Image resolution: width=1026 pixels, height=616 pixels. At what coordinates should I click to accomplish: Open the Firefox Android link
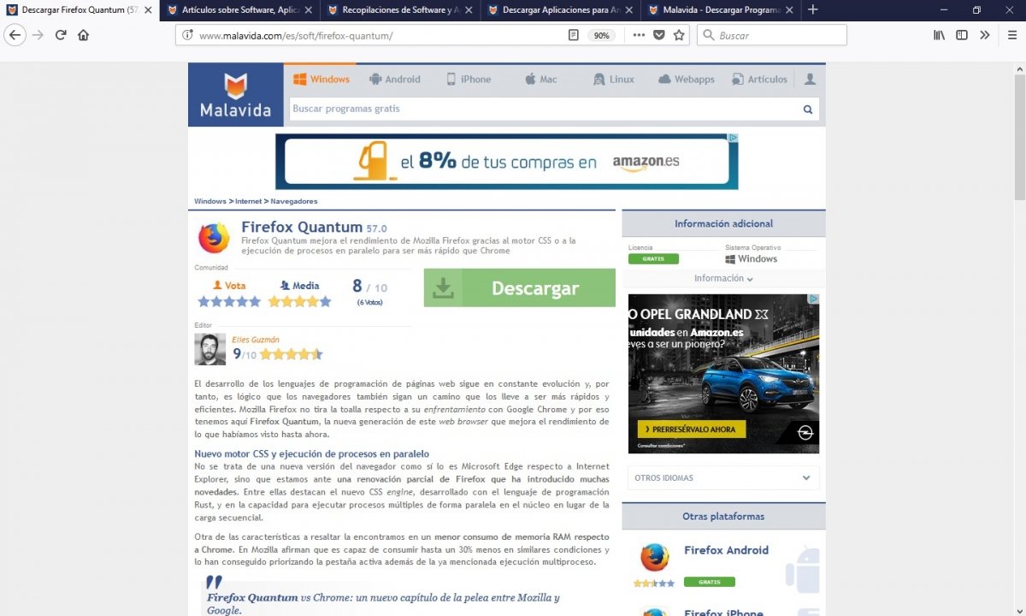coord(726,550)
